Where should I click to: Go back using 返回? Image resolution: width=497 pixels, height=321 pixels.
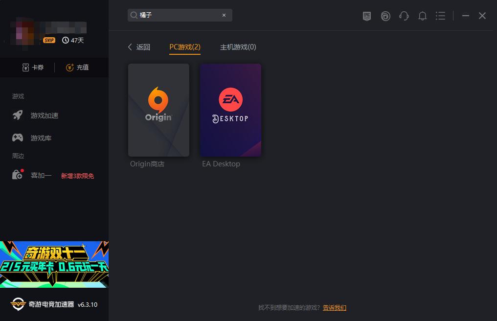coord(139,47)
